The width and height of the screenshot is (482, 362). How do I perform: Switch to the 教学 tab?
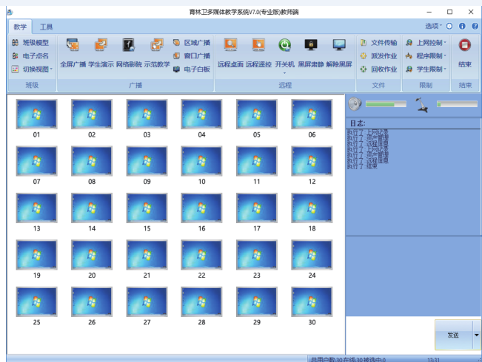pos(20,27)
